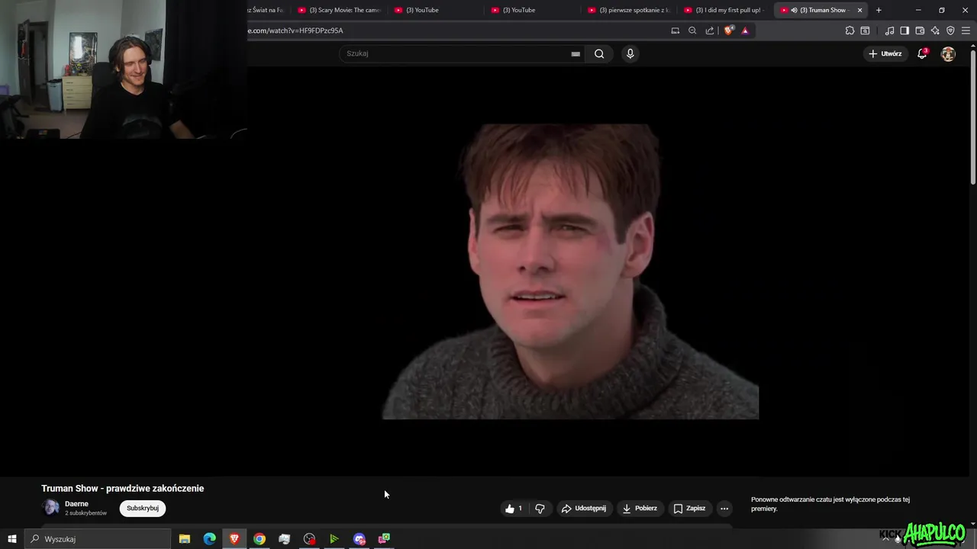Open the YouTube account avatar menu

(x=948, y=53)
